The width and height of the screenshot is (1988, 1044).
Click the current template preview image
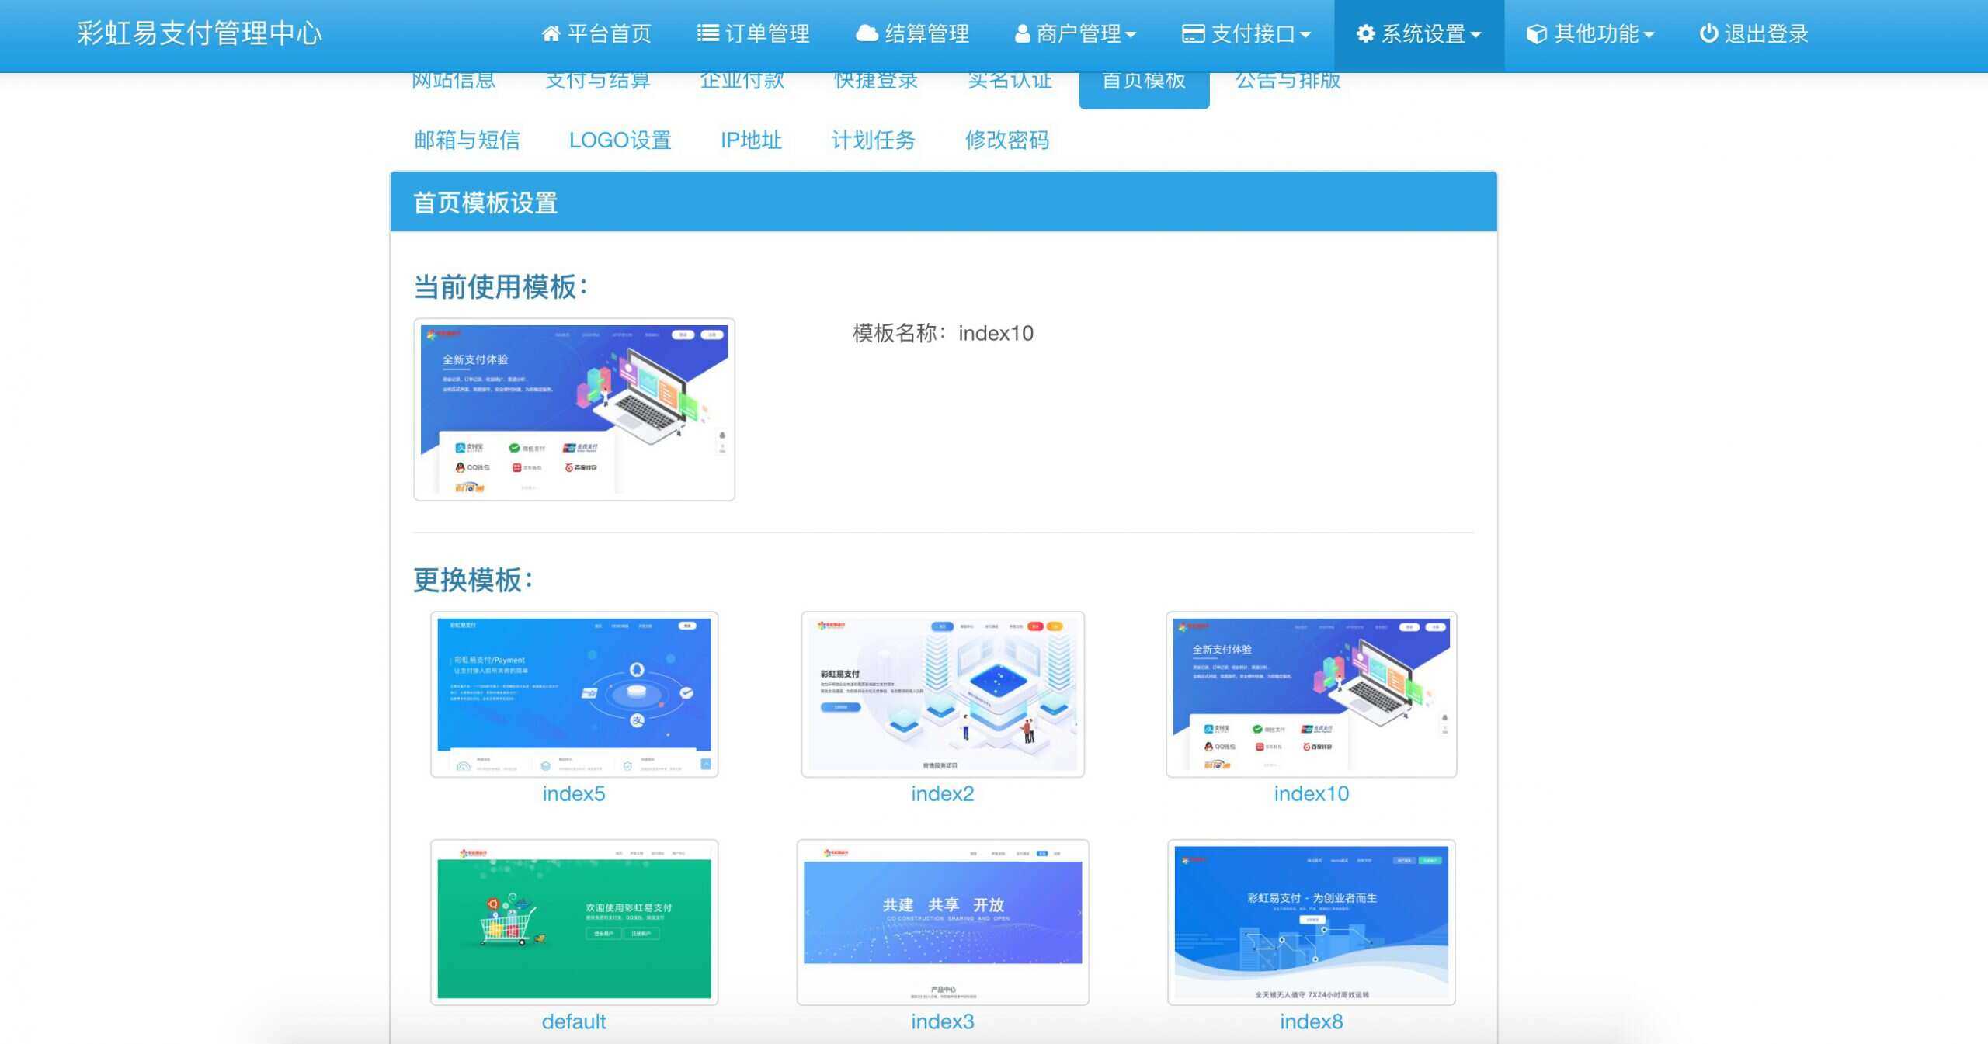click(573, 410)
